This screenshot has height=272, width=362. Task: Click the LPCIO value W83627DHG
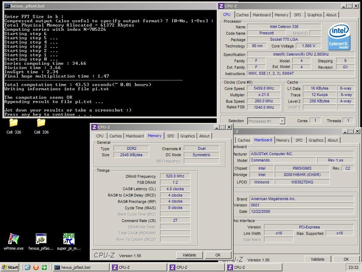coord(302,182)
